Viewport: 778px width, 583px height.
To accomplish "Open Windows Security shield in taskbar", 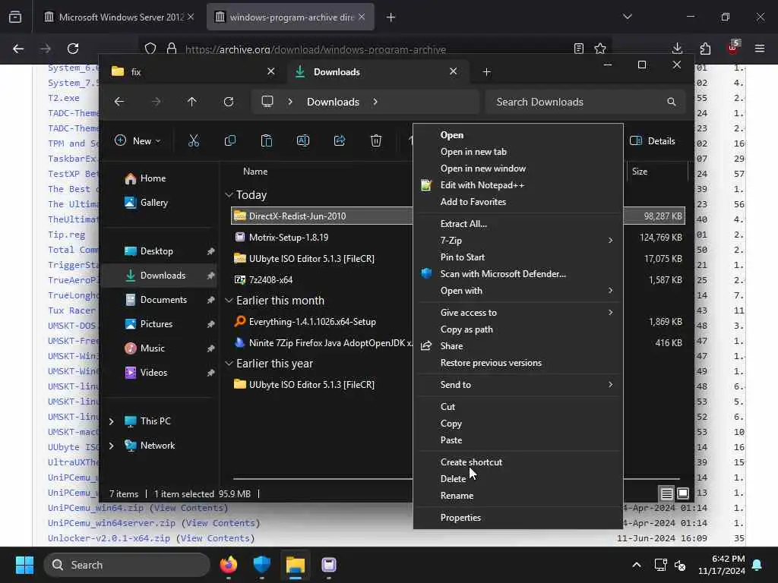I will coord(261,565).
